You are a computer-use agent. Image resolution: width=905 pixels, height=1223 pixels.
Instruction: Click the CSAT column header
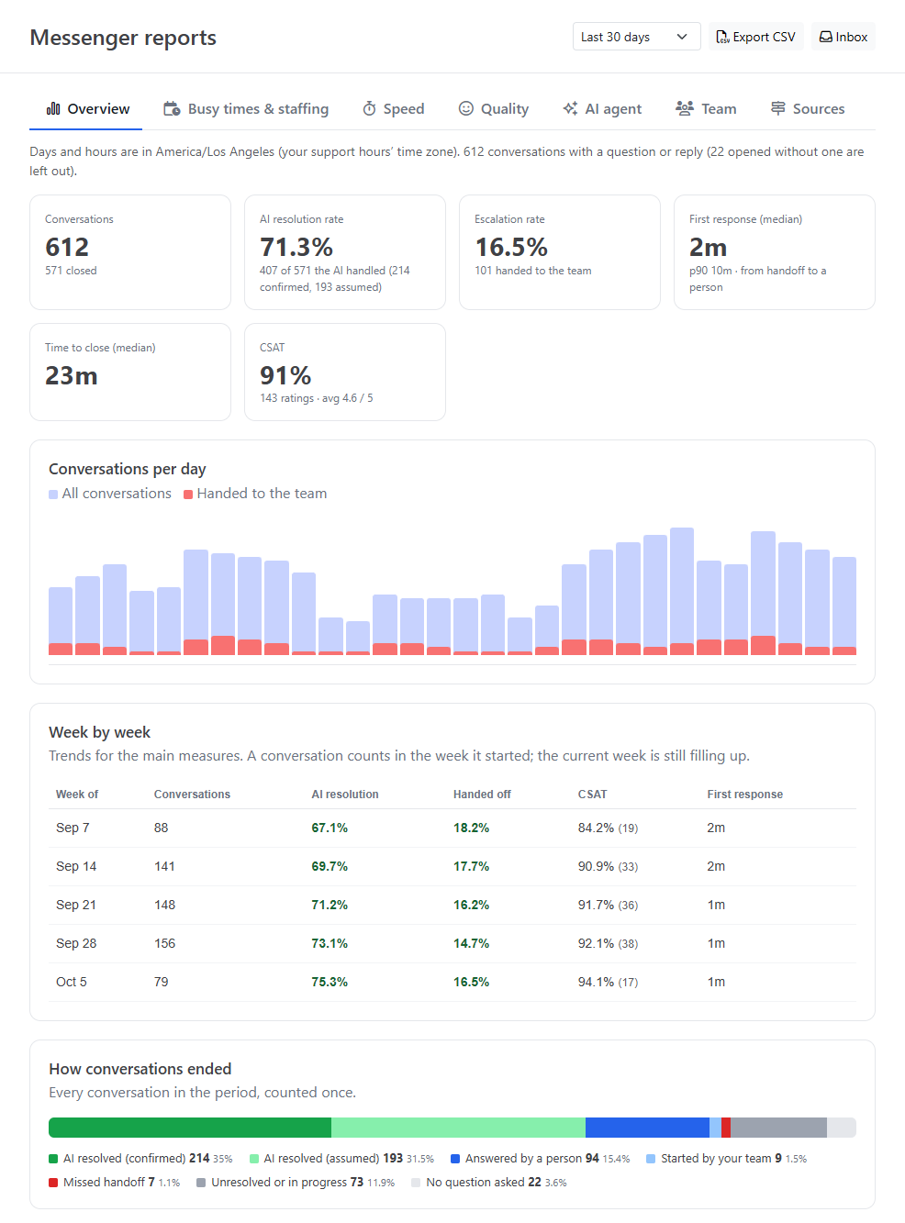tap(592, 795)
